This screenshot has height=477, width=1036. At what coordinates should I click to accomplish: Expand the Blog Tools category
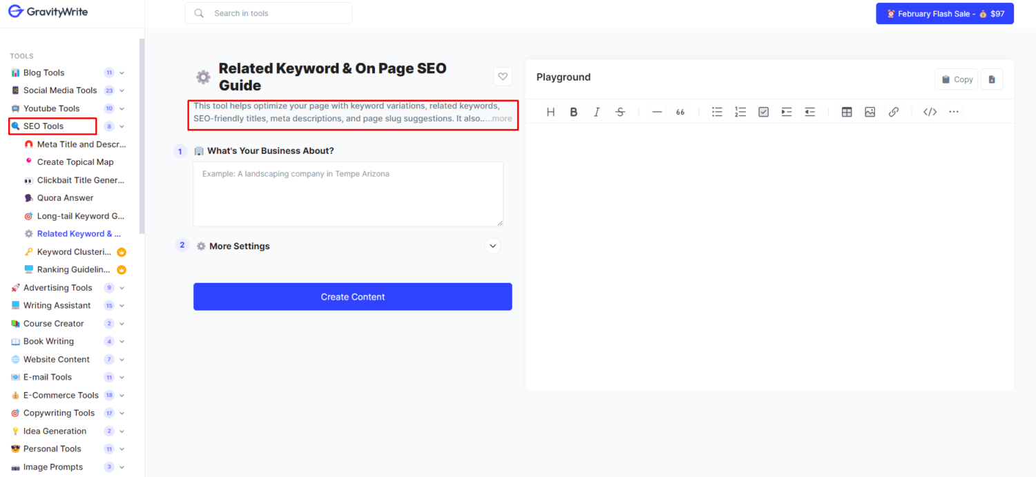(122, 72)
